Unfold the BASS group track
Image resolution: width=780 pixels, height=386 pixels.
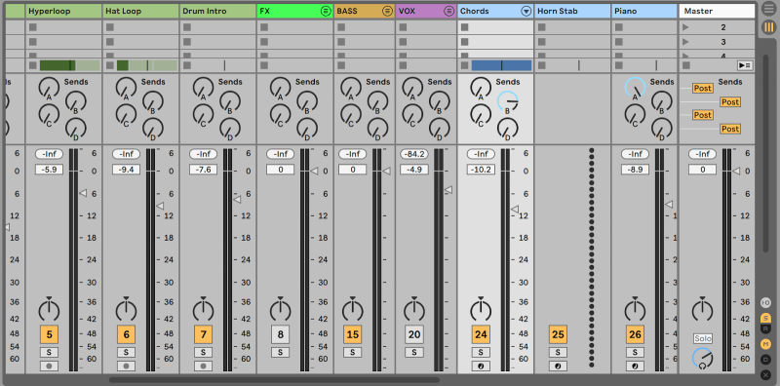pyautogui.click(x=387, y=11)
